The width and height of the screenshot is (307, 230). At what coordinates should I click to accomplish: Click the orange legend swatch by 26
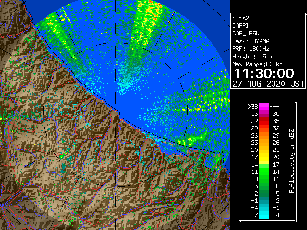point(264,135)
